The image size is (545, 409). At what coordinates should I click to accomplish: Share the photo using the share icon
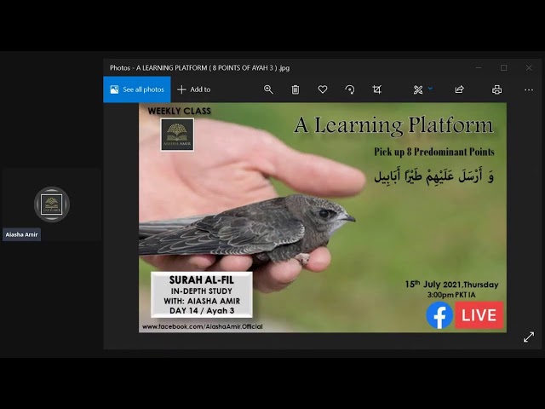[460, 89]
